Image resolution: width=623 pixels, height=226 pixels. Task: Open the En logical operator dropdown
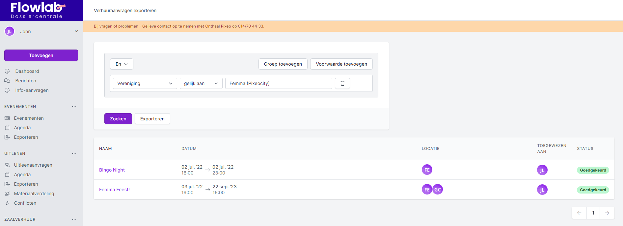click(x=122, y=64)
